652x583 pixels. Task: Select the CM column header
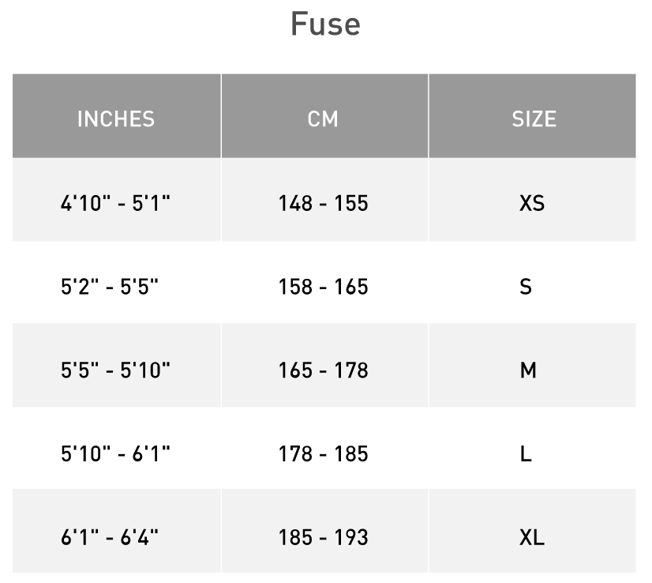(323, 118)
